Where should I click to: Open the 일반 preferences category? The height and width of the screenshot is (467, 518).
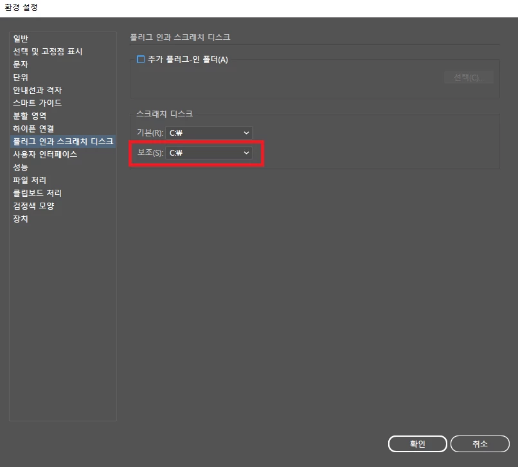click(x=21, y=39)
